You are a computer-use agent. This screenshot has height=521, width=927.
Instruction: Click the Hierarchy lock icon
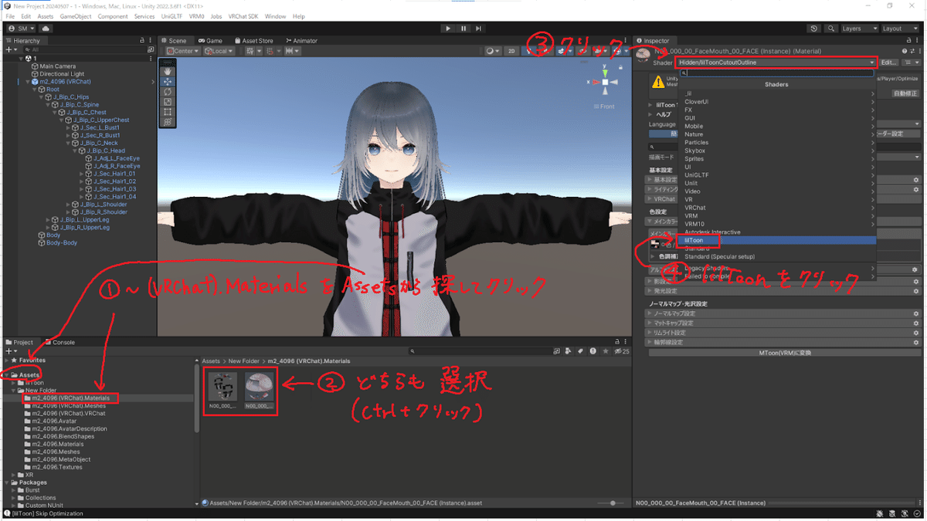pos(141,40)
